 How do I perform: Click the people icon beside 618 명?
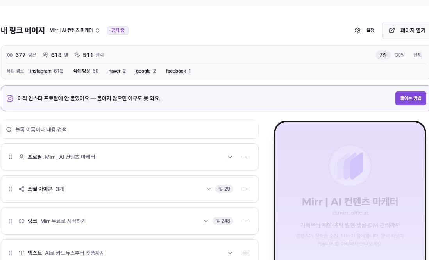[45, 55]
